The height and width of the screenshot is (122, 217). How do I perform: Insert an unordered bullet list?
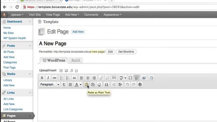coord(62,78)
